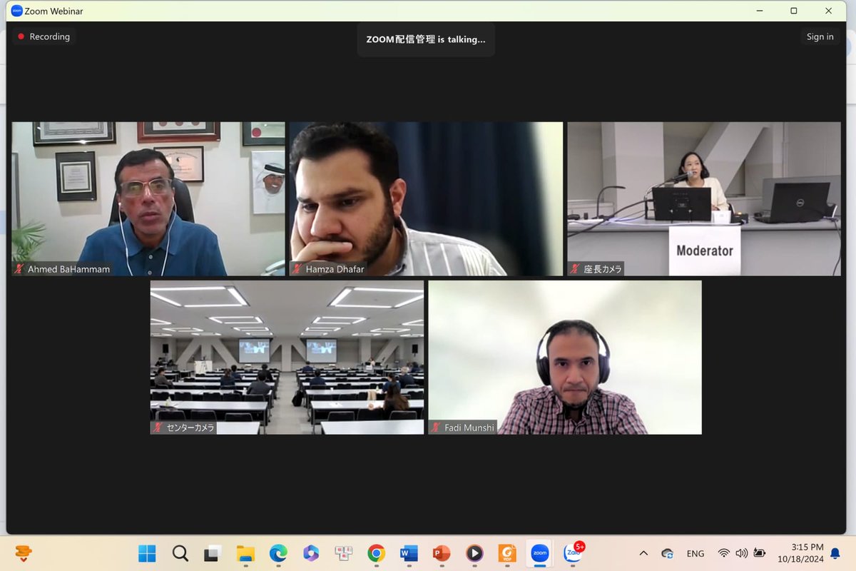
Task: Open Snipping Tool on the taskbar
Action: [x=343, y=553]
